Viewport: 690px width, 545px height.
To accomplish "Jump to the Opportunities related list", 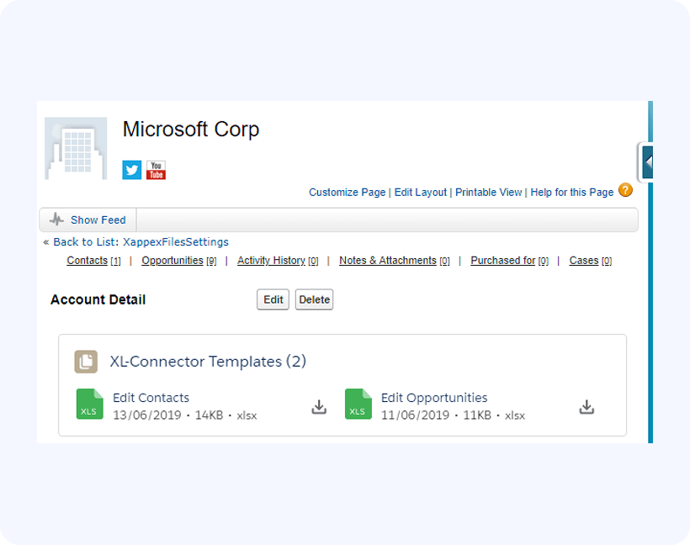I will [172, 261].
